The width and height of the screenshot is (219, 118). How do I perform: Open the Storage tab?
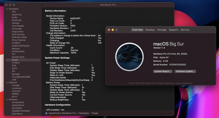click(162, 30)
